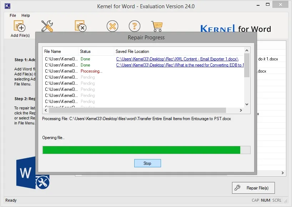Click the Repair File(s) button
Viewport: 292px width, 207px height.
(253, 188)
